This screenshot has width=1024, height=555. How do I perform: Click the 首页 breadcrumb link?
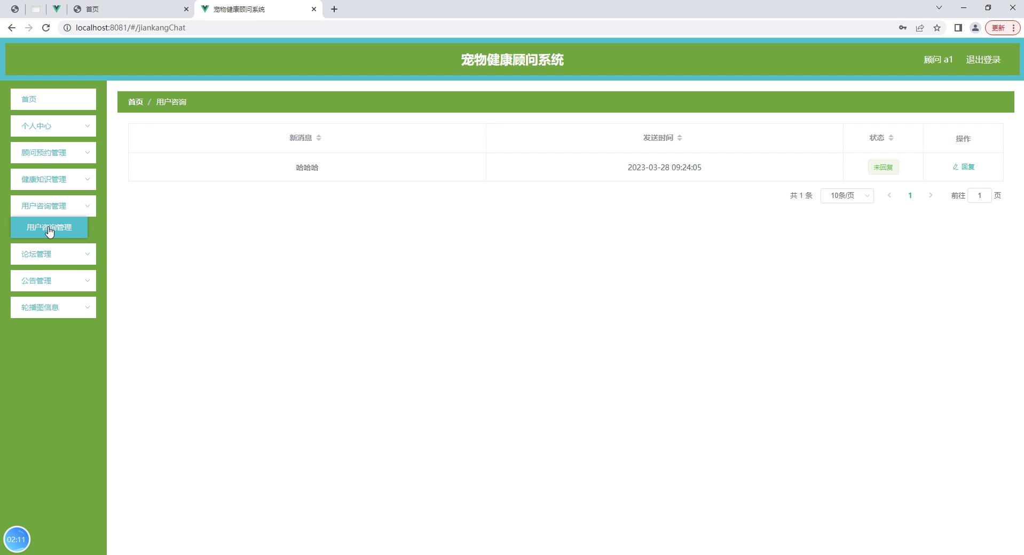(x=136, y=102)
